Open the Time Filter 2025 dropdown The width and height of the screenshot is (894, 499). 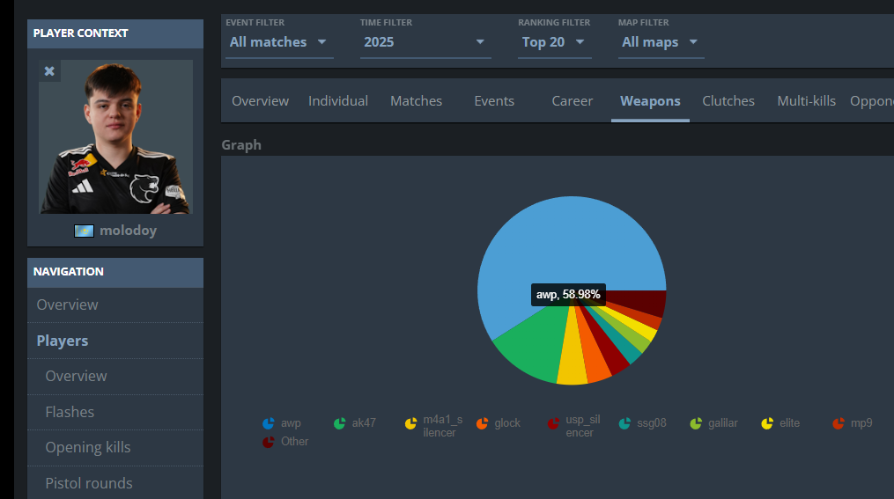coord(425,42)
